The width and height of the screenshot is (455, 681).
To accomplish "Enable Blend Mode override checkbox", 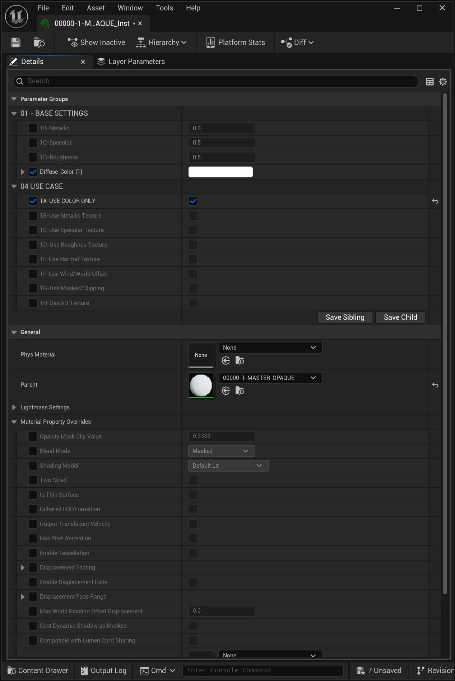I will tap(33, 451).
